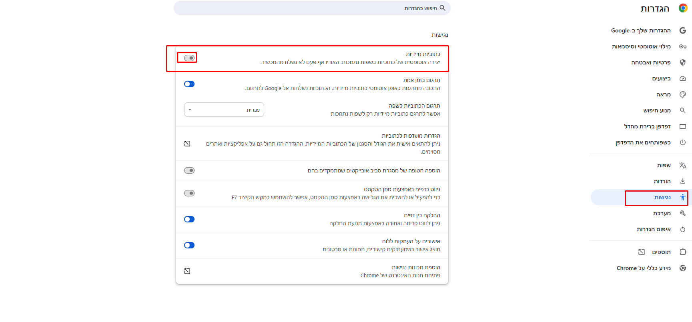Click the shield icon for פרטיות ואבטחה
The image size is (692, 322).
point(683,62)
